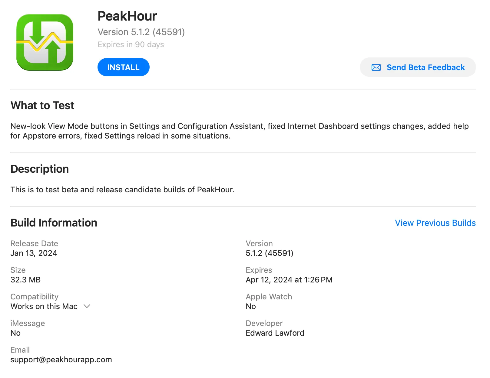Click the 'Apple Watch' label
Viewport: 490px width, 378px height.
click(x=269, y=297)
